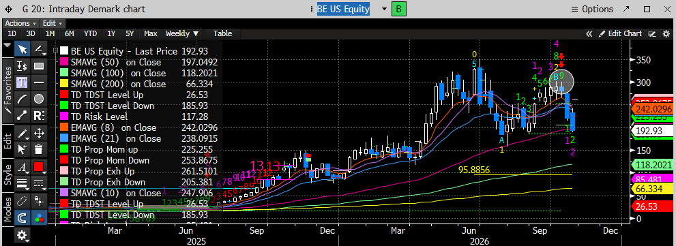Open the Actions dropdown menu
The image size is (676, 246).
20,23
